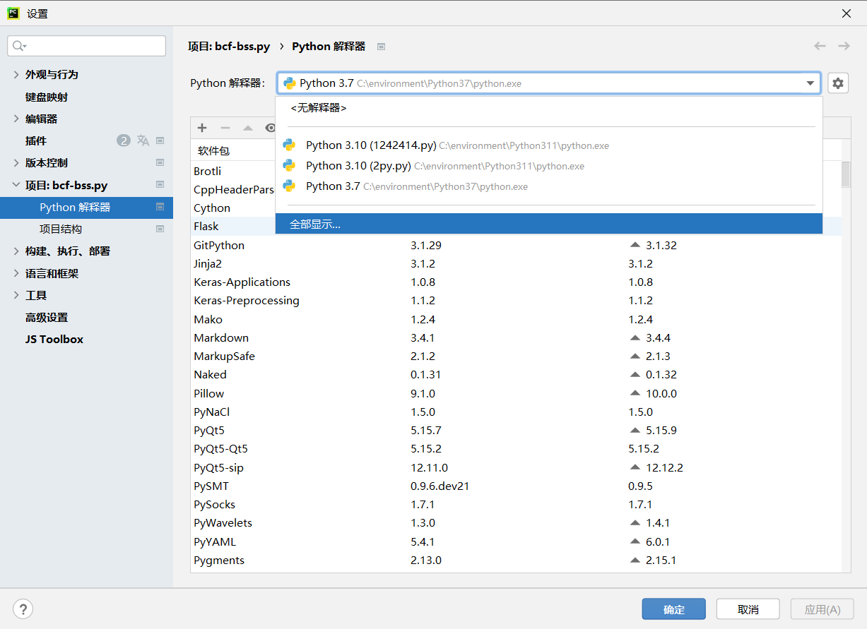The image size is (867, 629).
Task: Choose 全部显示... from interpreter list
Action: (x=315, y=224)
